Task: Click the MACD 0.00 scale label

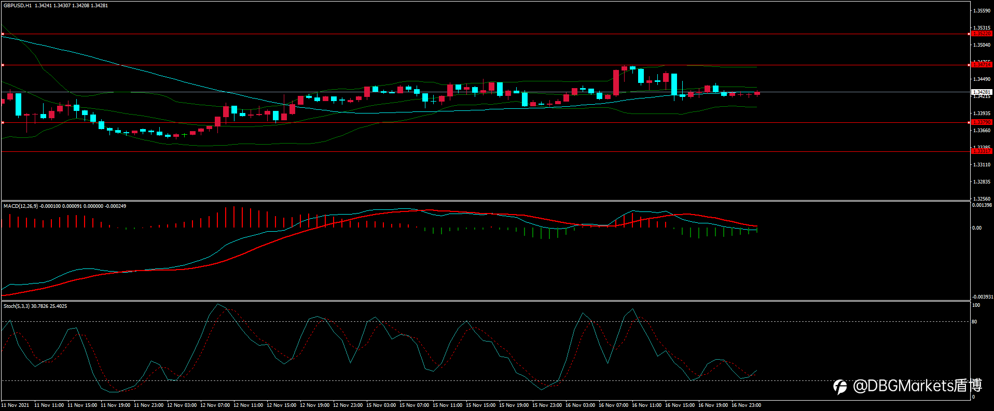Action: pos(976,228)
